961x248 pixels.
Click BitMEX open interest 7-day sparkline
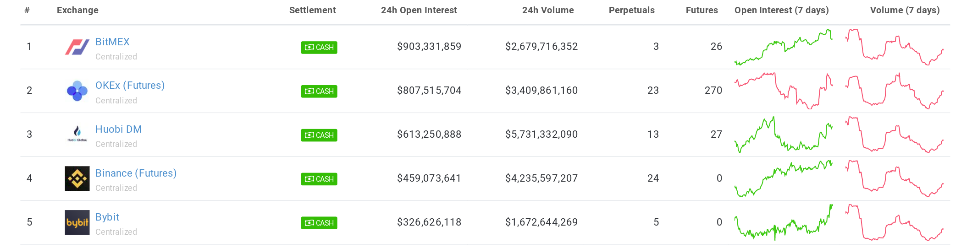(784, 47)
